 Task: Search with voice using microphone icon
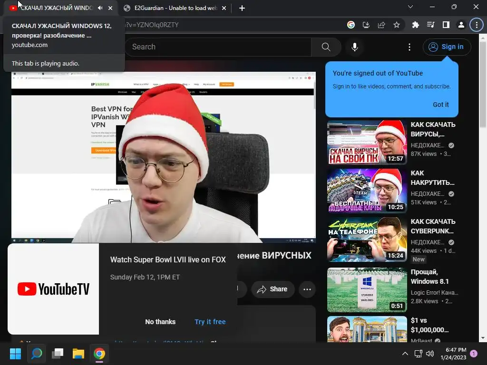pos(355,47)
